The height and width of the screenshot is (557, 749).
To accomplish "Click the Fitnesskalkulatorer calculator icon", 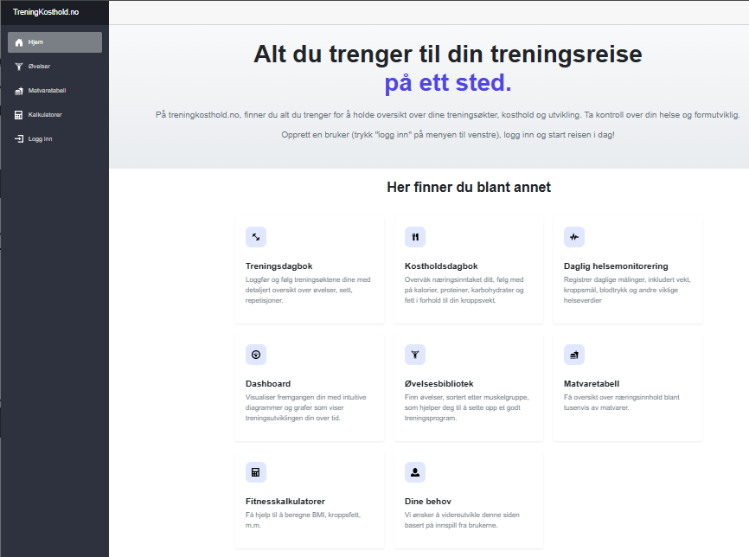I will tap(256, 471).
